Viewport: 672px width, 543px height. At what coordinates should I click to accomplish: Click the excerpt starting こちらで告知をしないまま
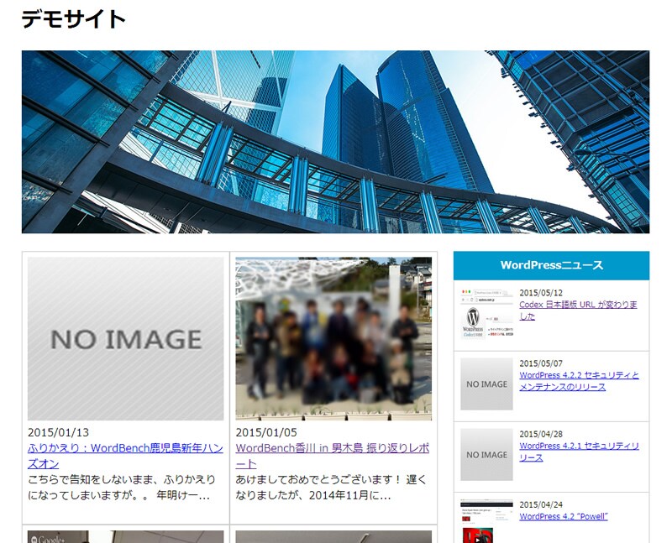click(122, 488)
